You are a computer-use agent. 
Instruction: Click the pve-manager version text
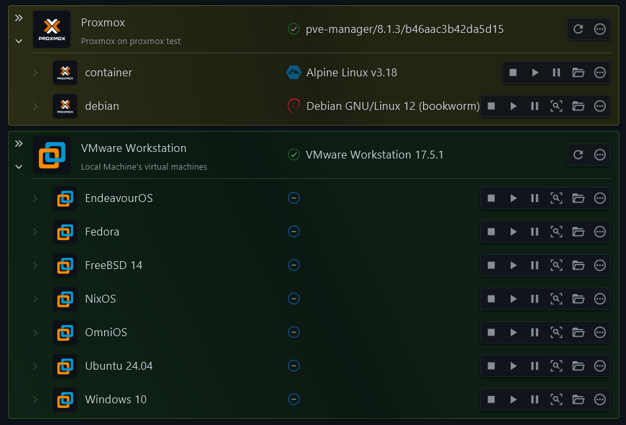(x=405, y=29)
